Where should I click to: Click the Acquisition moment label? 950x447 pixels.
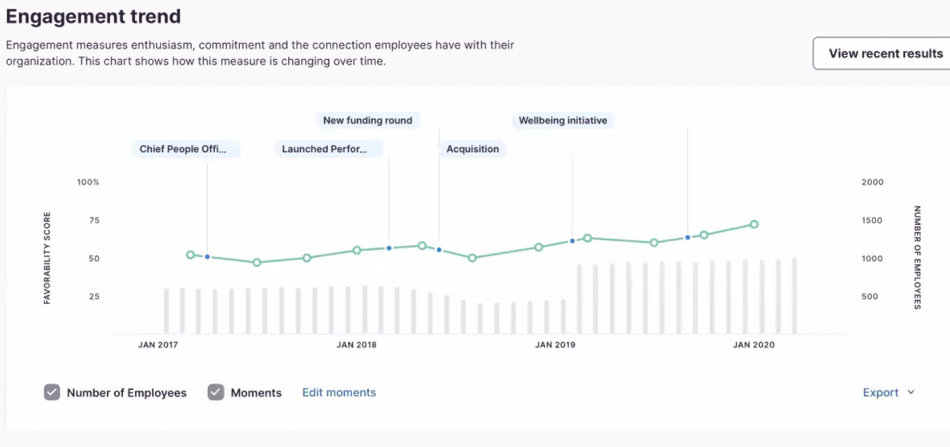(x=473, y=149)
